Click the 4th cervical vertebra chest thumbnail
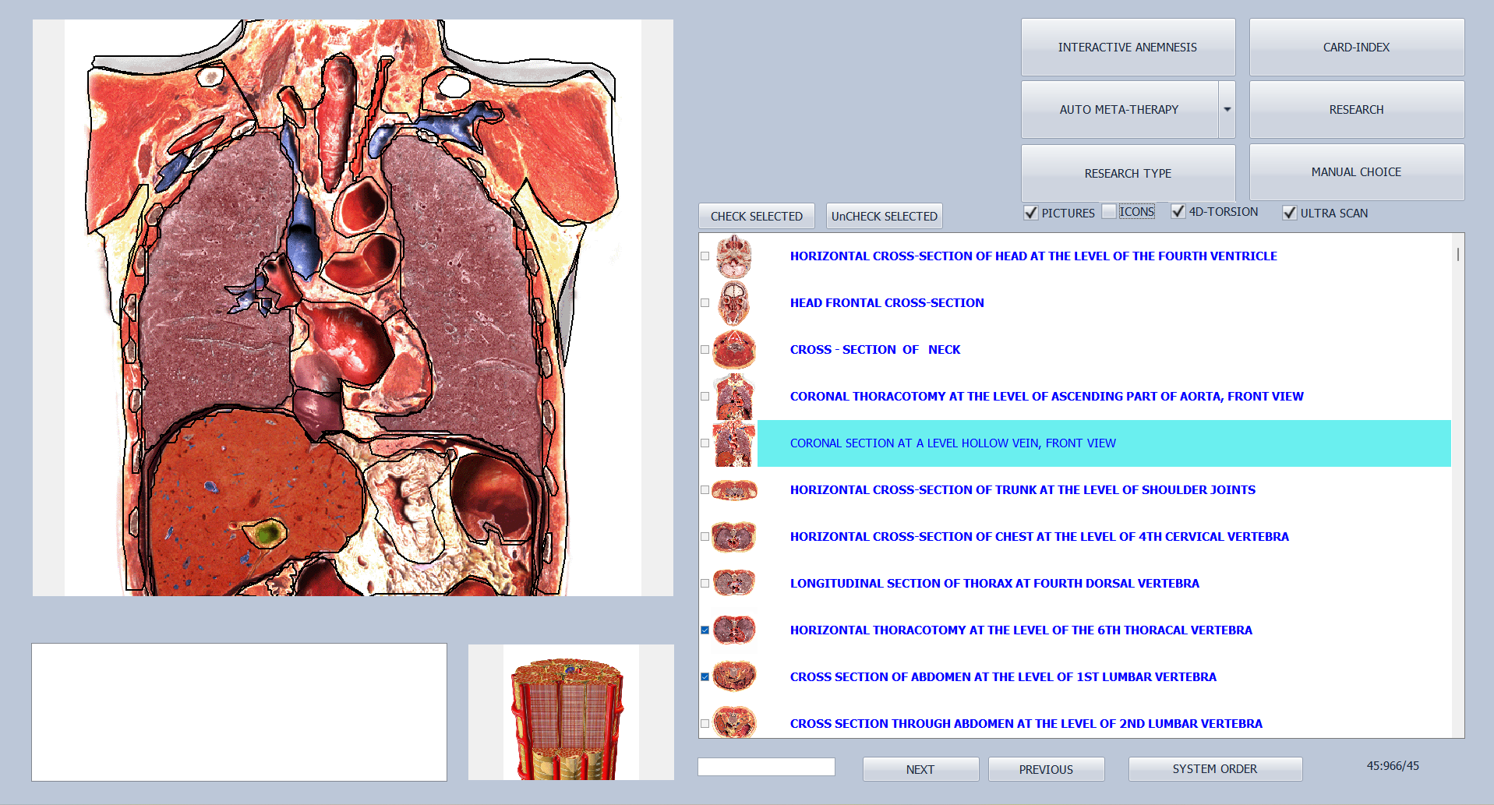Viewport: 1494px width, 805px height. pos(734,537)
